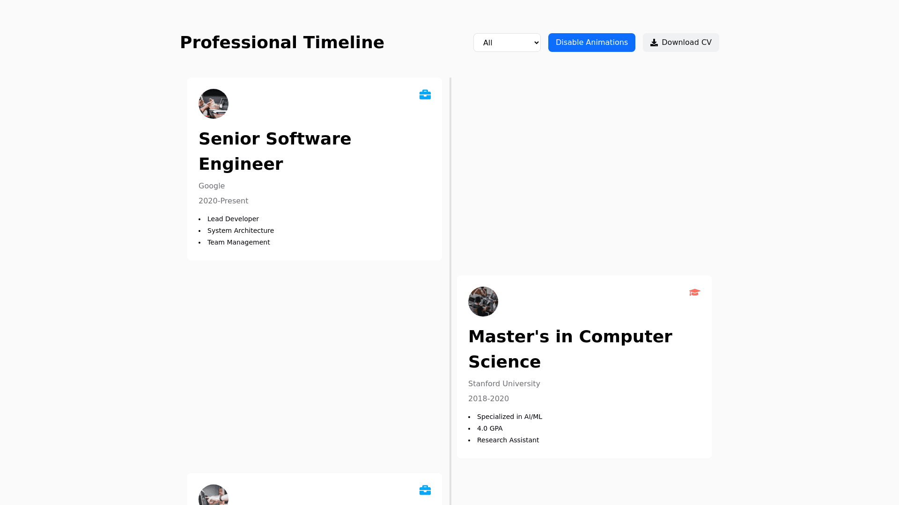This screenshot has width=899, height=505.
Task: Click the Lead Developer bullet item
Action: tap(233, 219)
